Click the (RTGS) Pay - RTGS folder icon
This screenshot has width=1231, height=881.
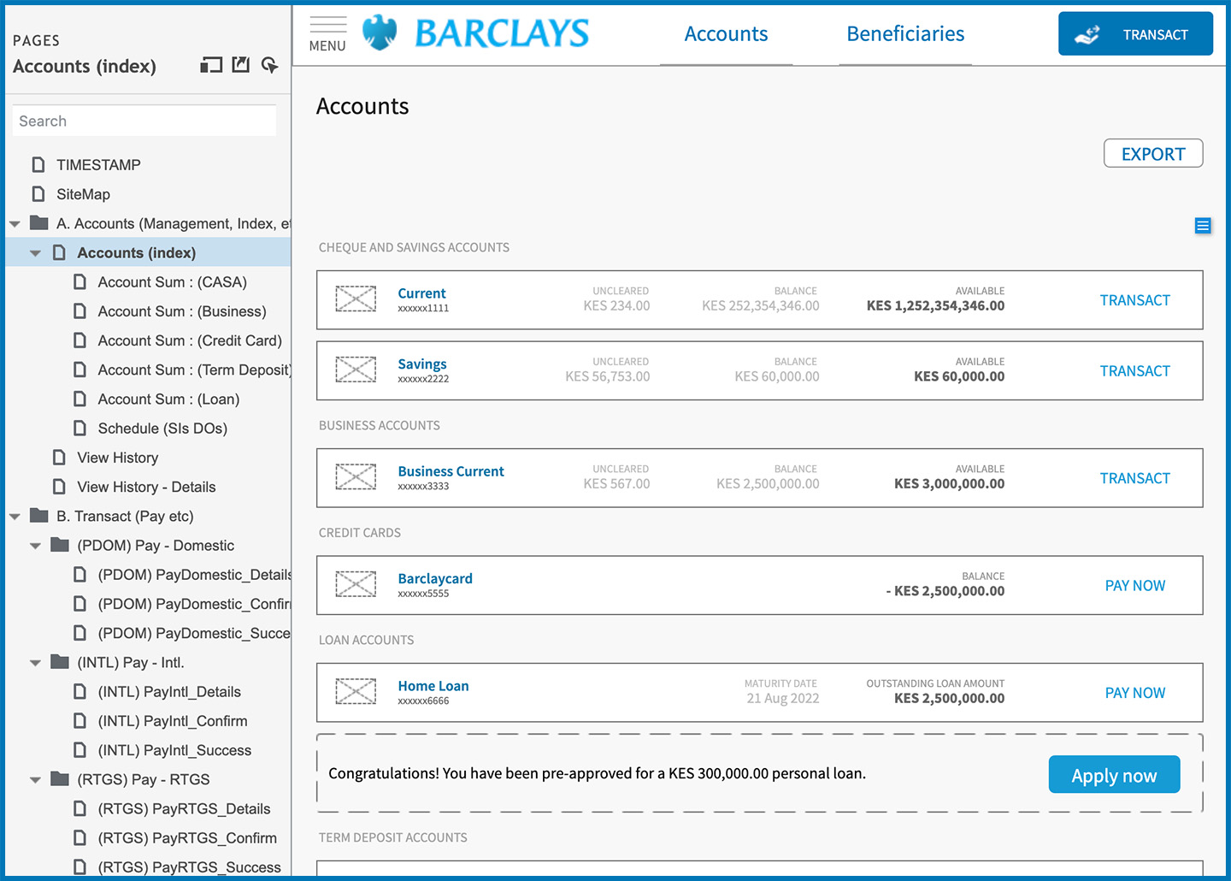pyautogui.click(x=60, y=779)
